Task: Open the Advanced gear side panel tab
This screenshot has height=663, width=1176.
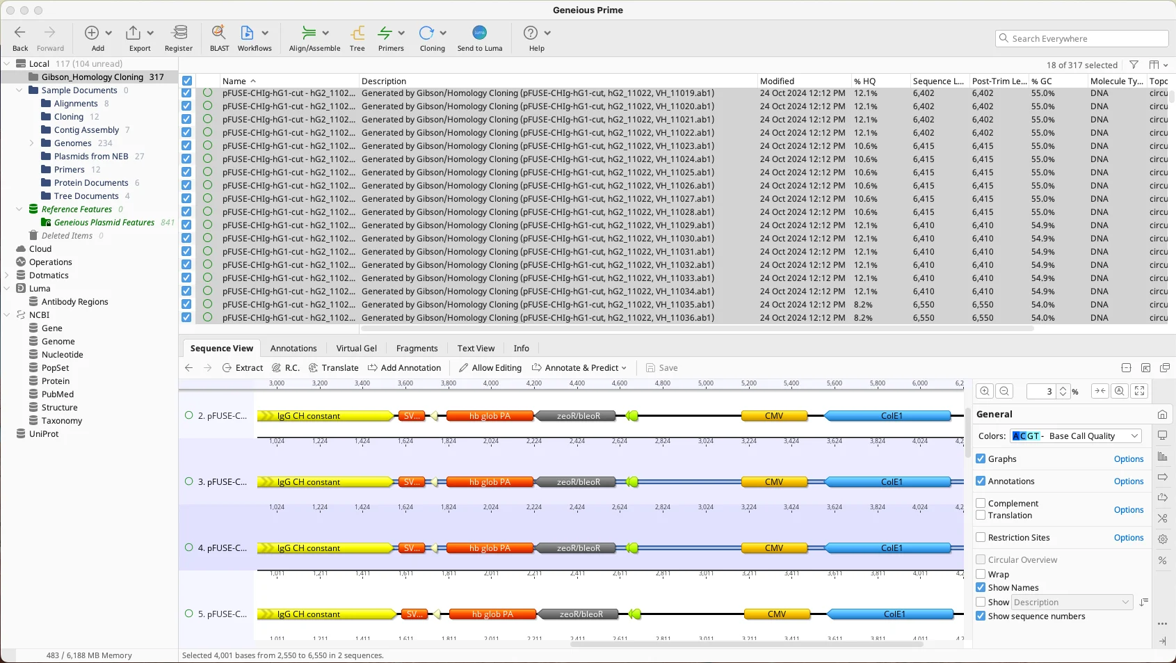Action: click(x=1162, y=539)
